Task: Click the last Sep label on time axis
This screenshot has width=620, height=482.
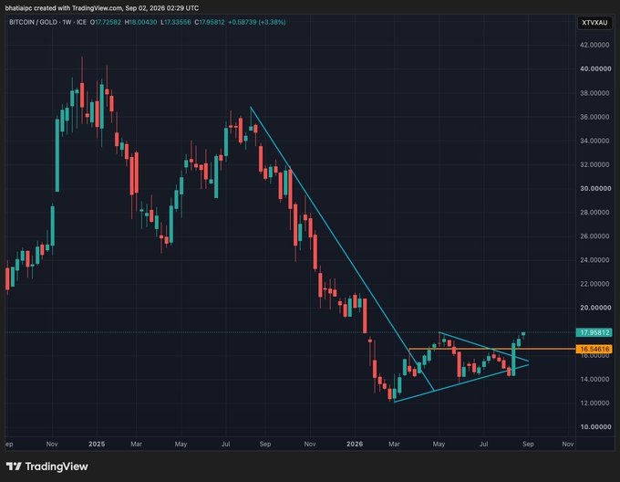Action: point(528,444)
